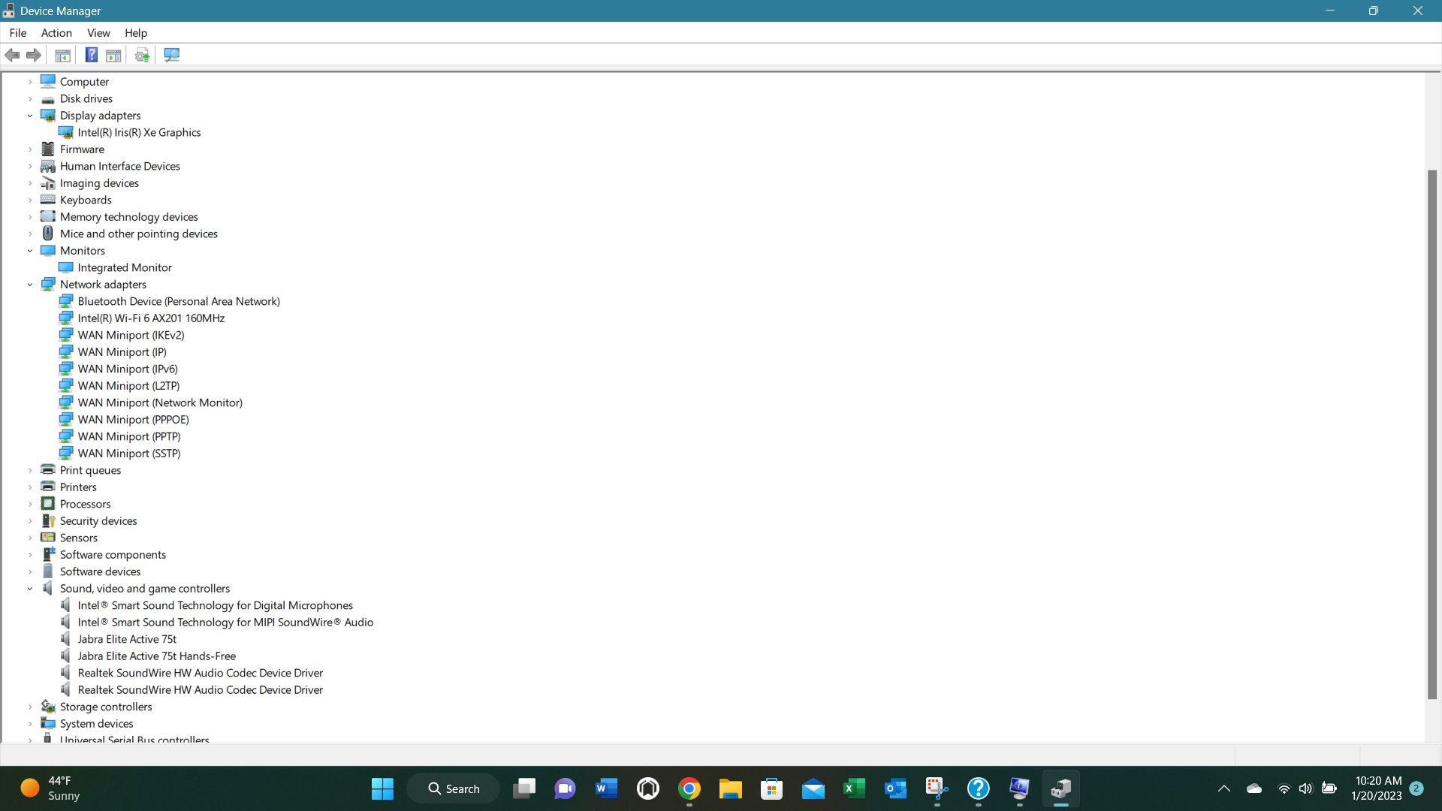The image size is (1442, 811).
Task: Select the Security devices icon
Action: click(x=48, y=521)
